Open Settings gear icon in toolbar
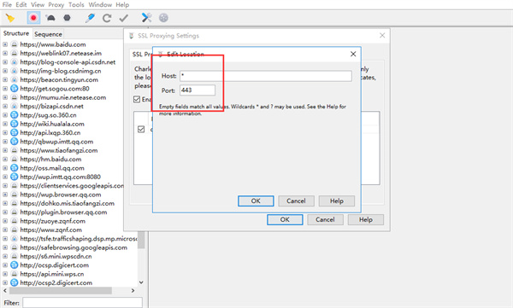The width and height of the screenshot is (513, 308). 163,18
